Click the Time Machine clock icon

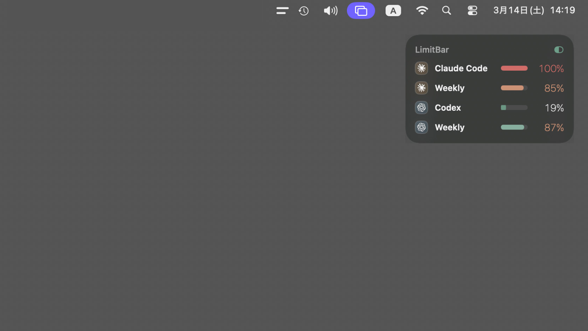(x=303, y=10)
